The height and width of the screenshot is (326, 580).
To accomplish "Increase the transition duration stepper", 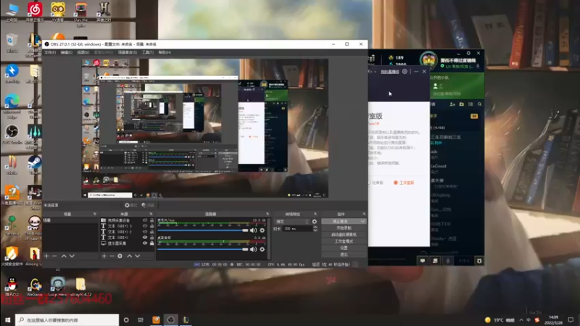I will (x=315, y=227).
